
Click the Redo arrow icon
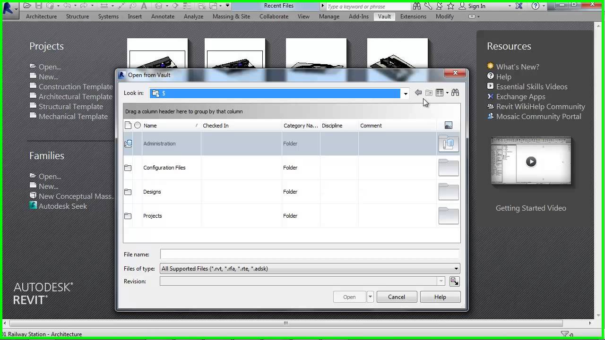84,6
